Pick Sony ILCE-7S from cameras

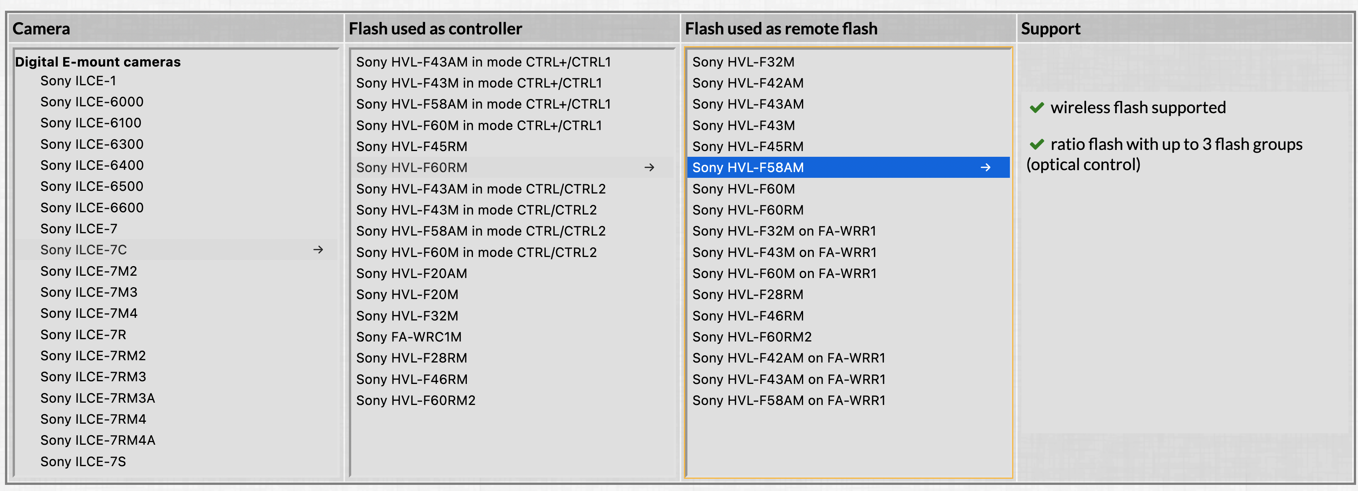point(83,462)
